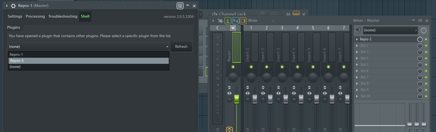Click Insert 1 swap left-right channels icon
Image resolution: width=436 pixels, height=132 pixels.
pyautogui.click(x=248, y=93)
